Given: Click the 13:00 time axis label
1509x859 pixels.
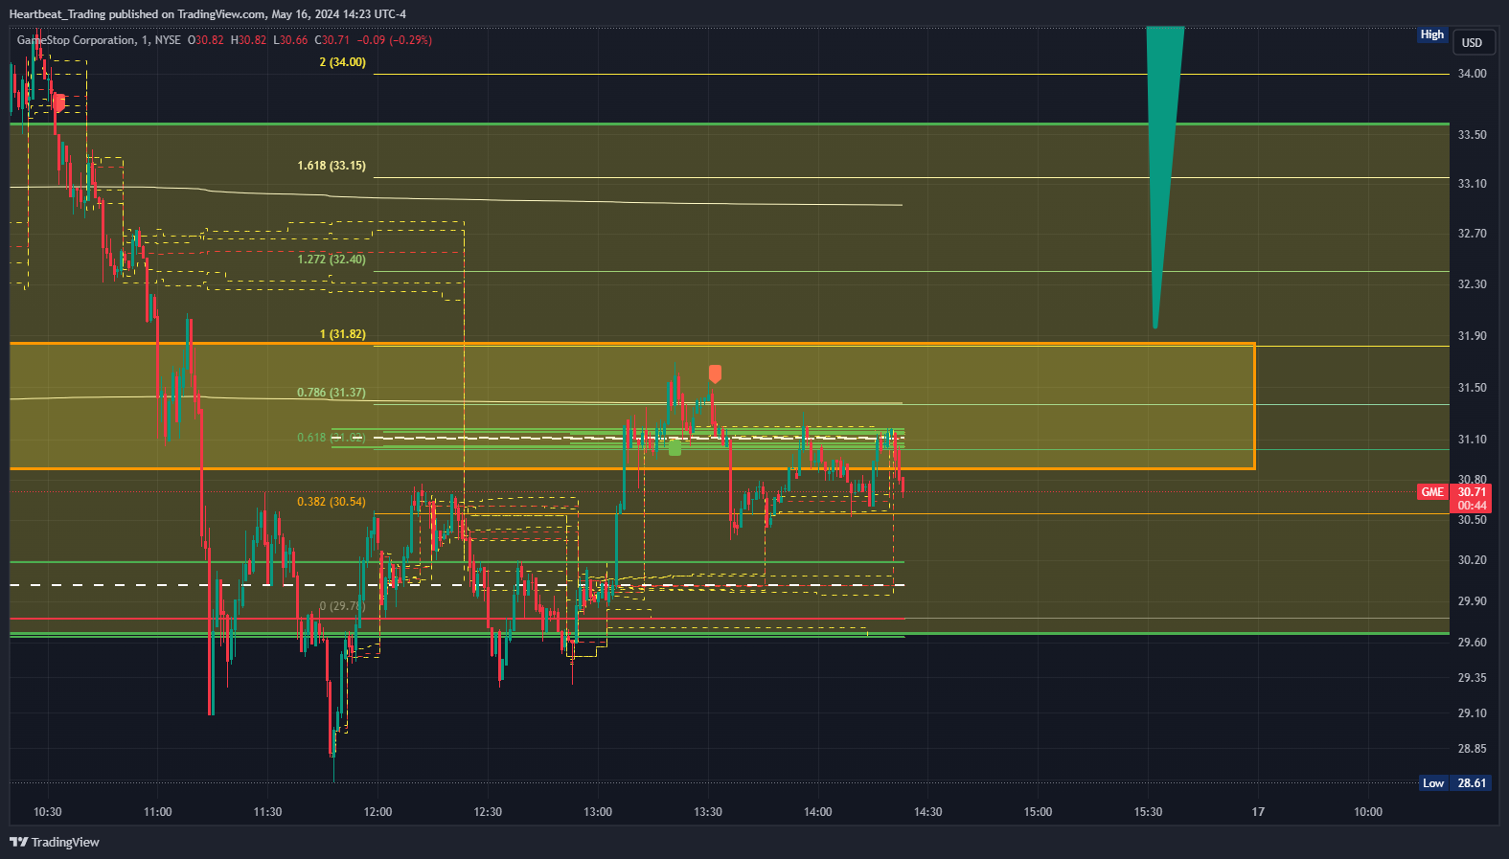Looking at the screenshot, I should click(x=598, y=812).
